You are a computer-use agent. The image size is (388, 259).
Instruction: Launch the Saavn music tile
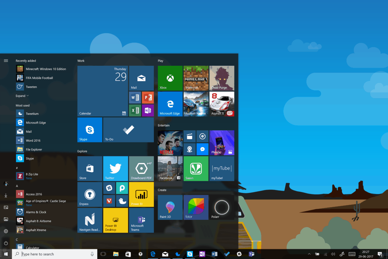click(x=196, y=169)
